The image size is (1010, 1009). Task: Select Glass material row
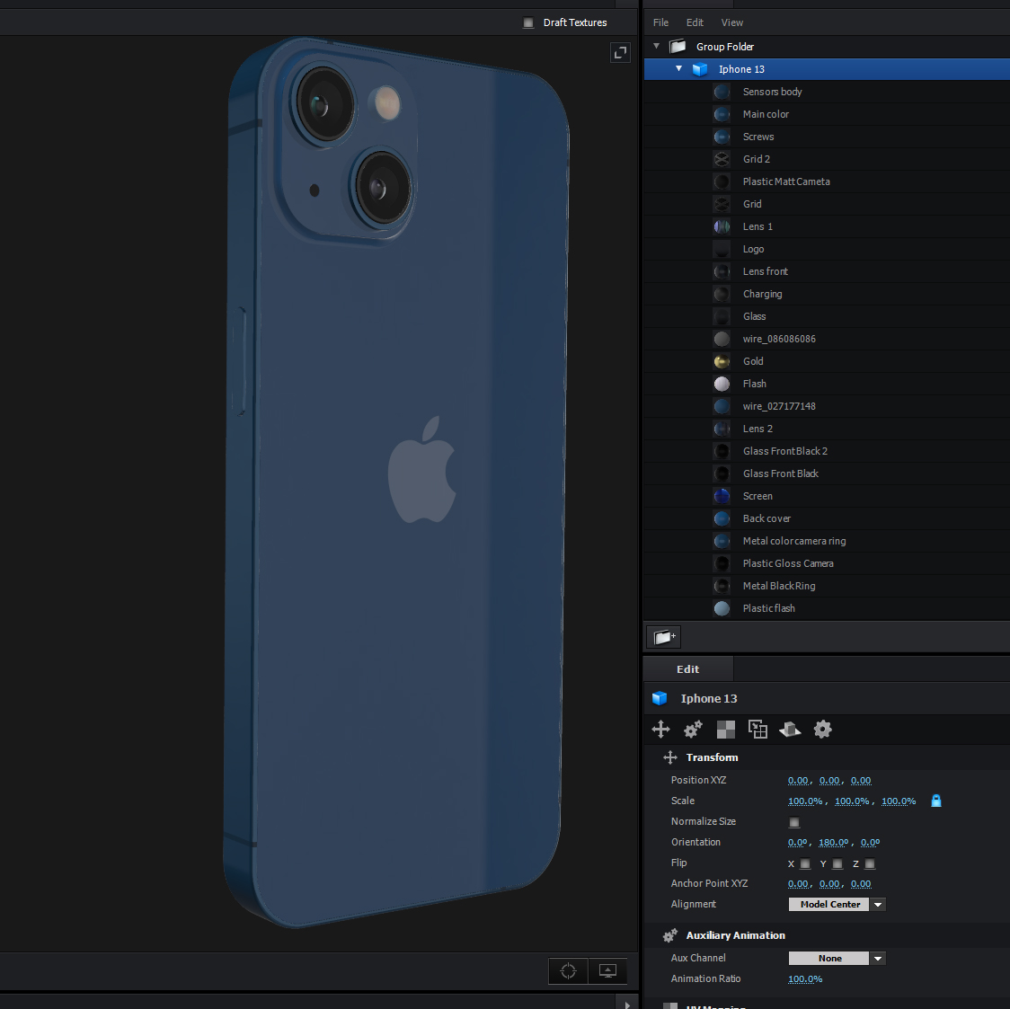click(x=827, y=316)
